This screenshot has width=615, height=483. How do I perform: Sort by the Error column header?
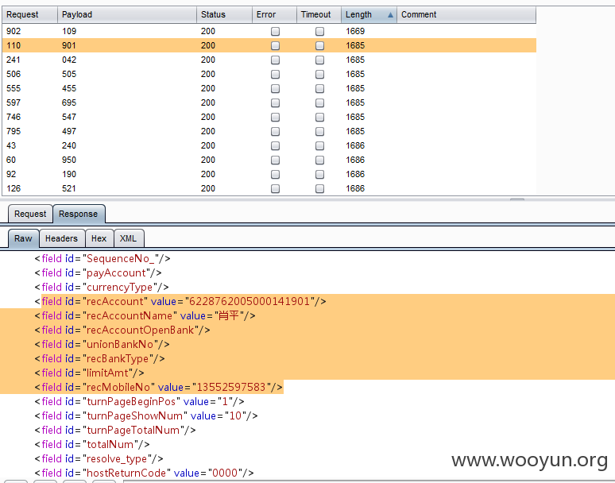coord(274,15)
